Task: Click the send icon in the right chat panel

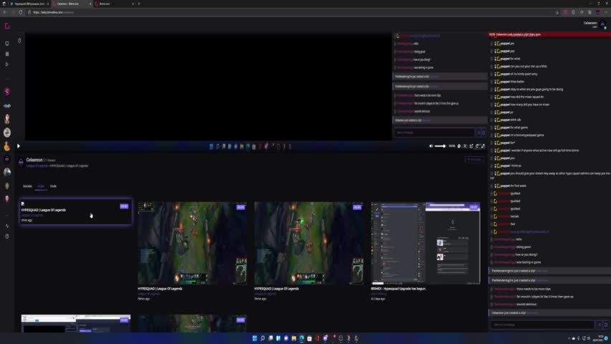Action: (605, 325)
